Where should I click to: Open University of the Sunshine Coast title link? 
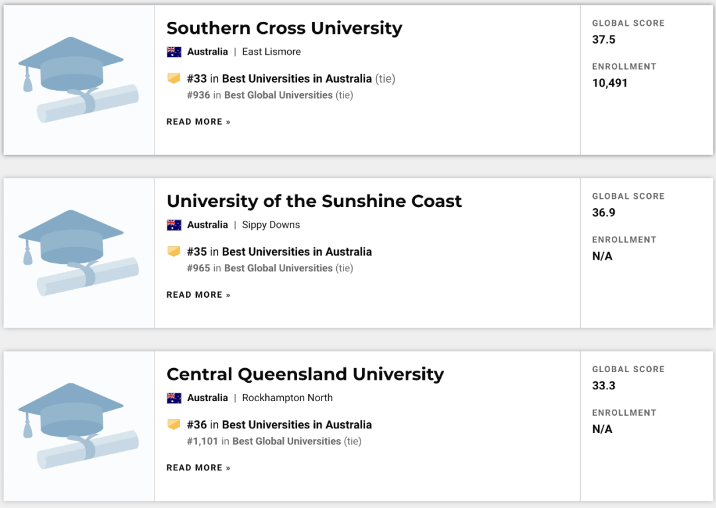coord(314,202)
